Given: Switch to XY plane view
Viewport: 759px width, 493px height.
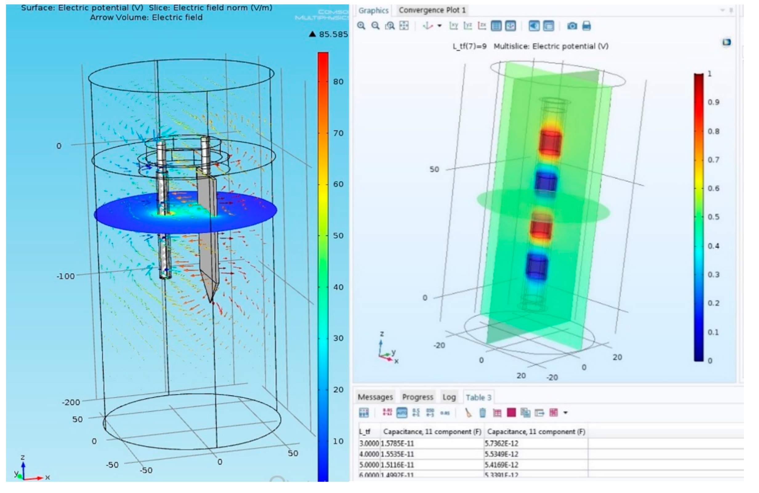Looking at the screenshot, I should (454, 26).
